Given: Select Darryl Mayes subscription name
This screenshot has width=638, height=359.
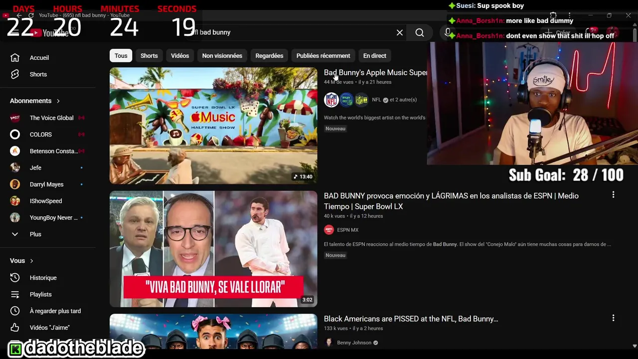Looking at the screenshot, I should 47,184.
